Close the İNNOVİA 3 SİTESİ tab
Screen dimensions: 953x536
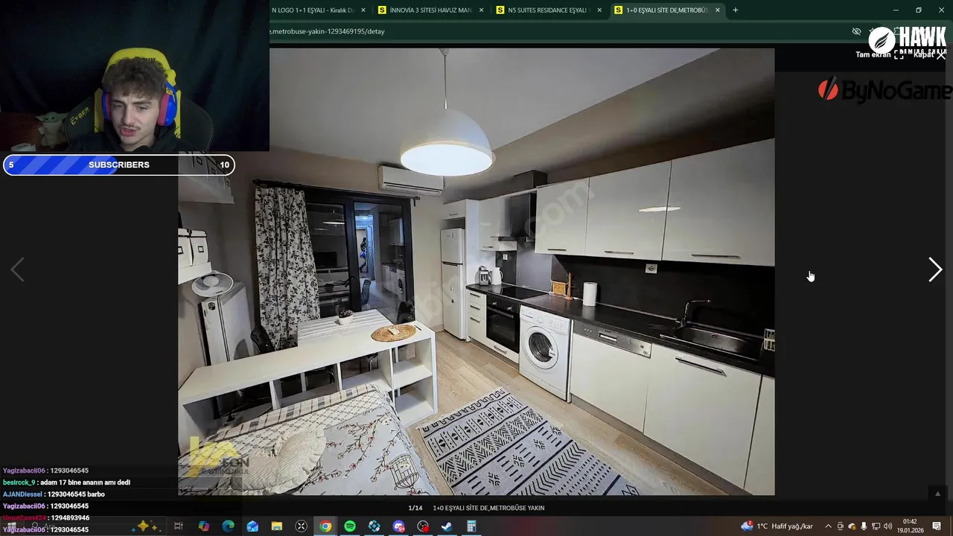tap(481, 10)
